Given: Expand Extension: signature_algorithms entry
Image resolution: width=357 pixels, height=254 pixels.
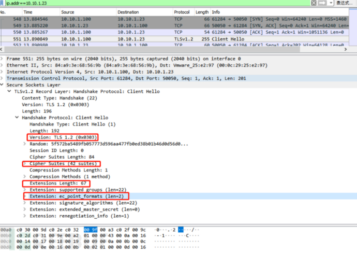Looking at the screenshot, I should 24,203.
